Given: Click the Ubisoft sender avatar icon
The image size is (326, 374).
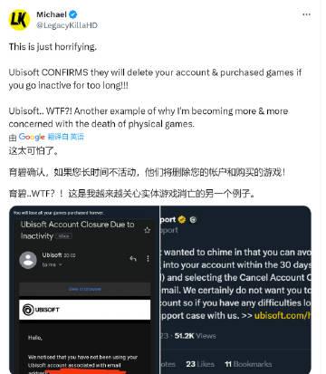Looking at the screenshot, I should (28, 260).
